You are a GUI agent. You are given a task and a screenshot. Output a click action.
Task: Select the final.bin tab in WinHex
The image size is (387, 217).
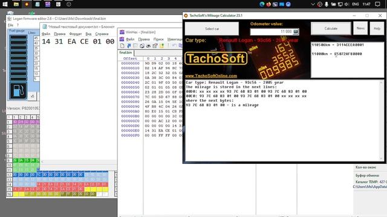(x=126, y=52)
